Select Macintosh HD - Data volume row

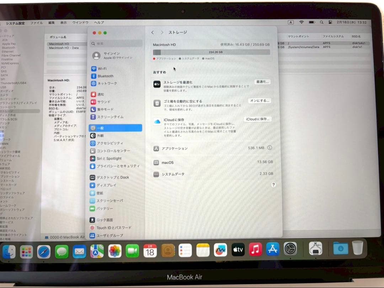[66, 48]
